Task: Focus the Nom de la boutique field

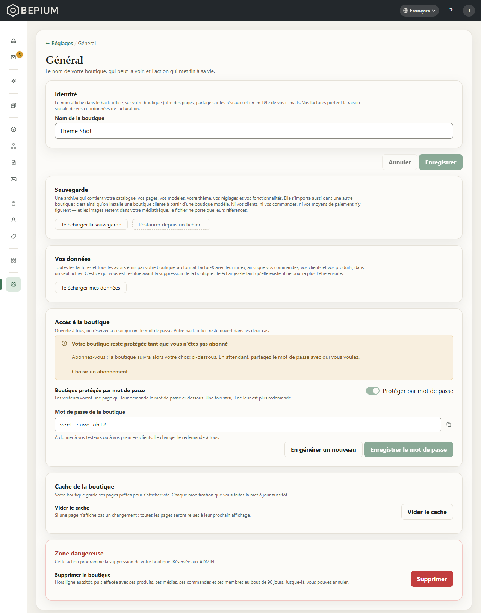Action: [x=254, y=131]
